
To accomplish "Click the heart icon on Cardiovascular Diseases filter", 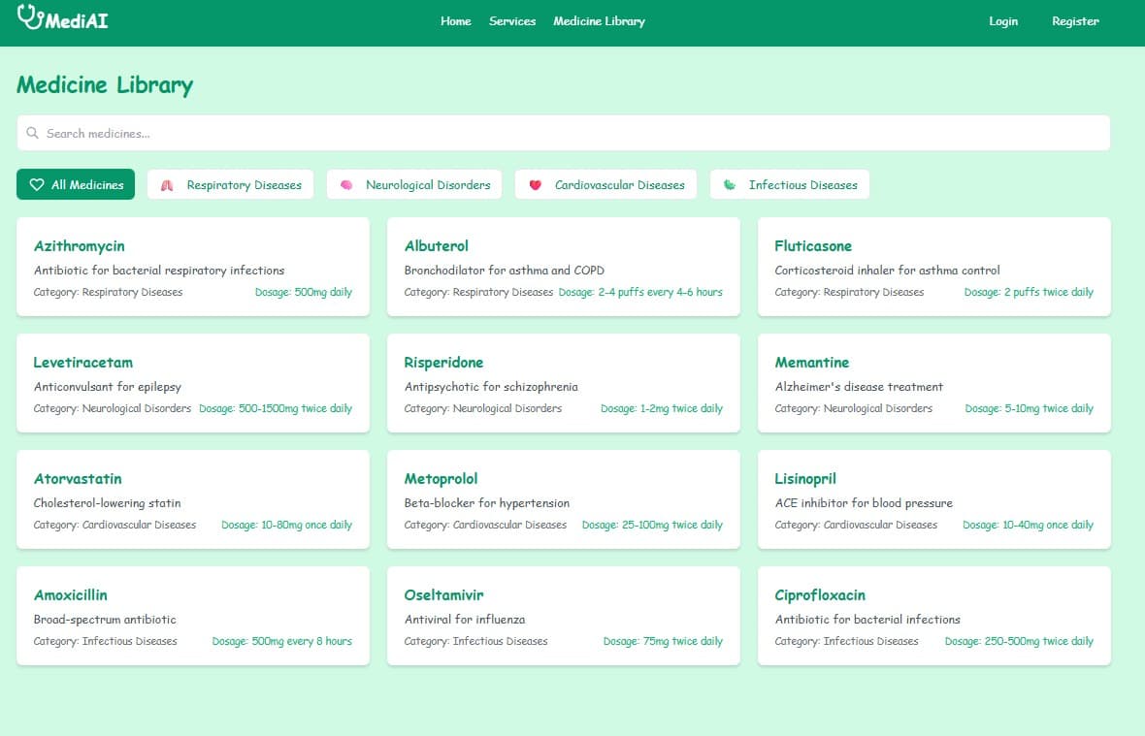I will coord(536,184).
